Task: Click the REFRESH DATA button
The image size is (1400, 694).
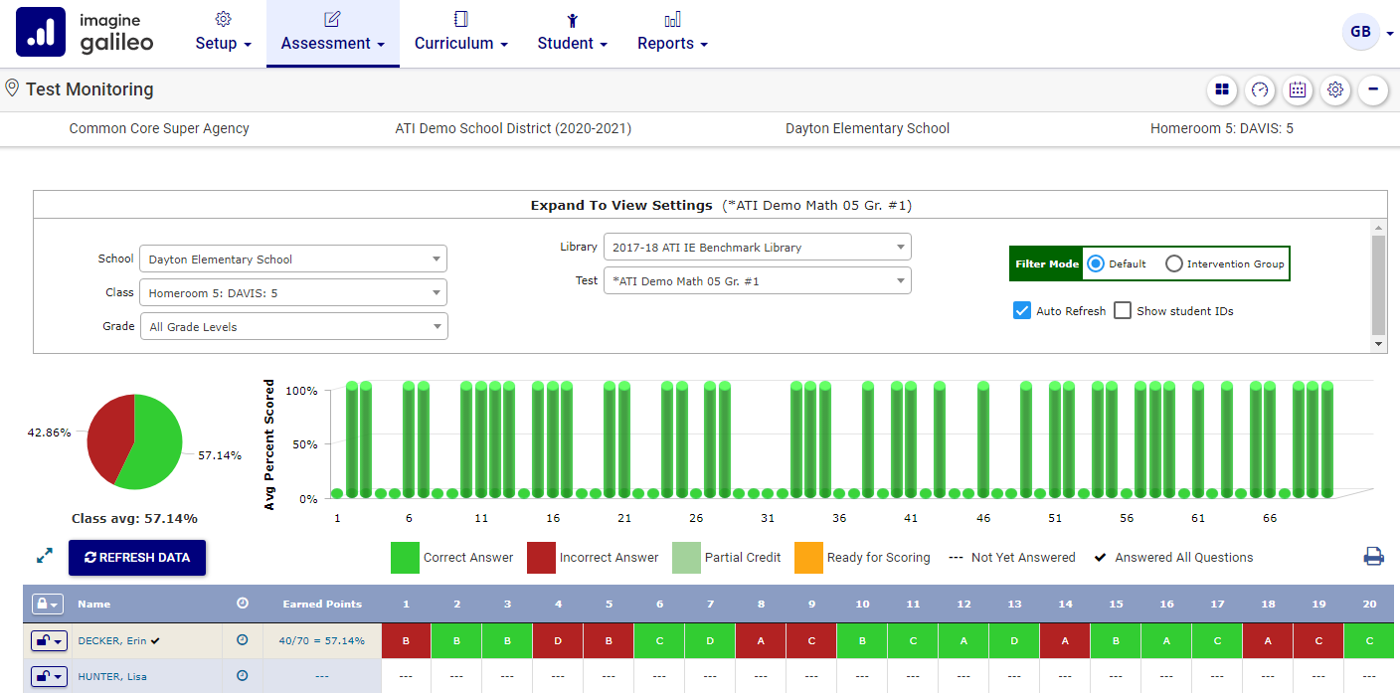Action: [x=137, y=557]
